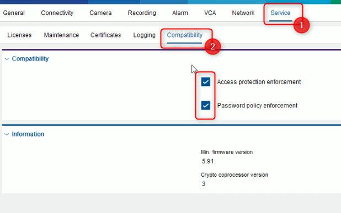Click the Min. firmware version label

point(227,152)
